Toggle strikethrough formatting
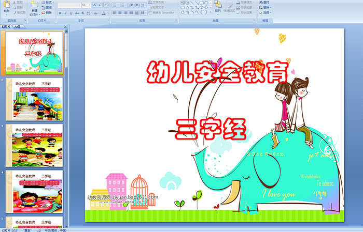 (77, 13)
